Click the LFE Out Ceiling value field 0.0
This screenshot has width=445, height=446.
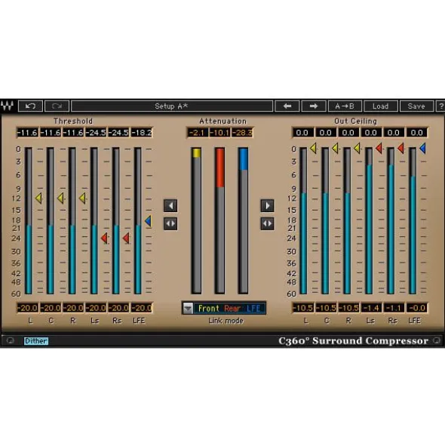(416, 133)
